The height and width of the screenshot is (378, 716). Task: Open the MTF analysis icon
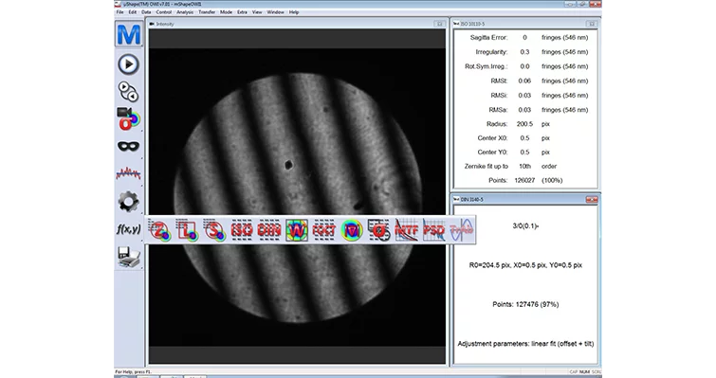click(406, 230)
